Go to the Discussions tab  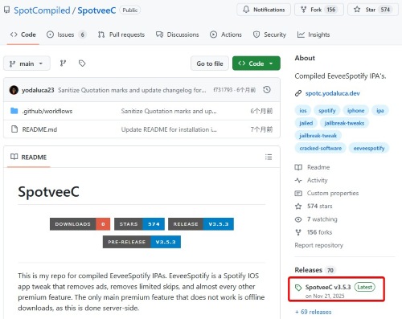coord(178,35)
